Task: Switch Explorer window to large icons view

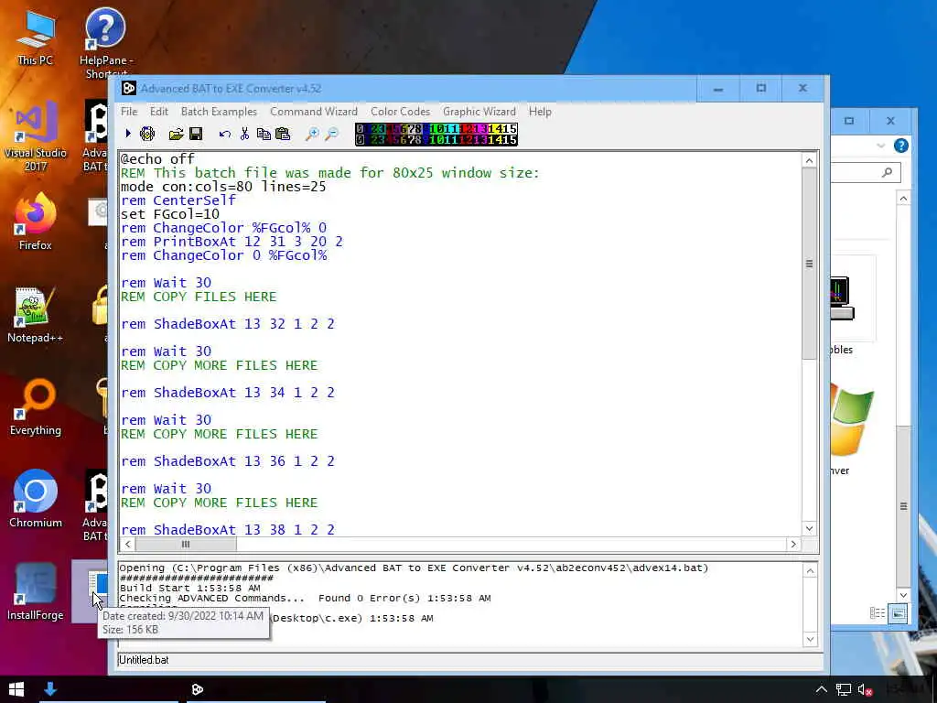Action: (x=898, y=613)
